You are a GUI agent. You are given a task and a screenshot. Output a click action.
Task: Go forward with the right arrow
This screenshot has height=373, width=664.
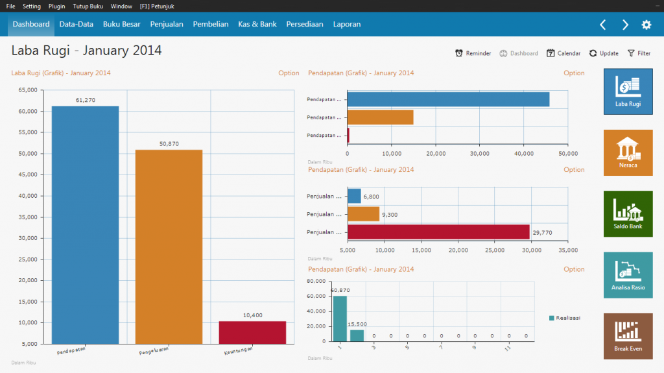(625, 25)
